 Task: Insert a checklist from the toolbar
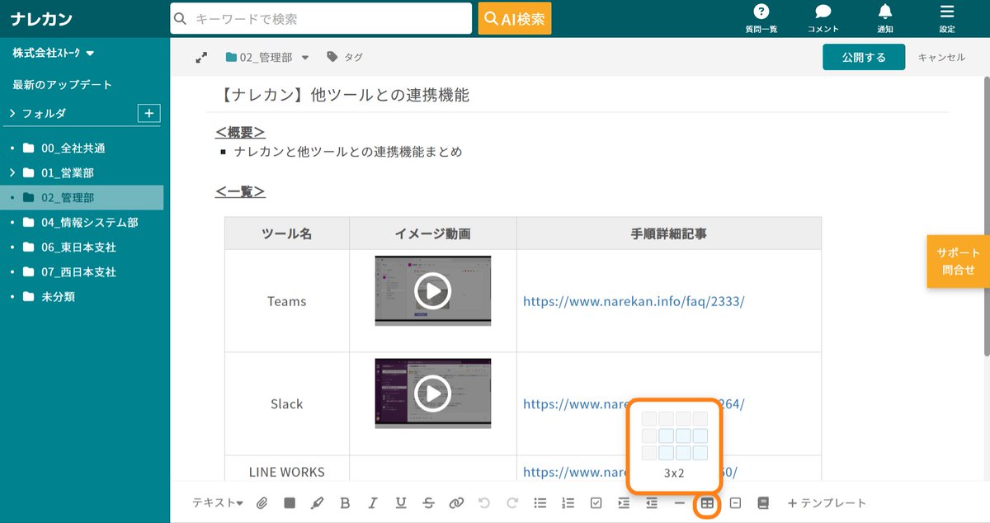596,502
